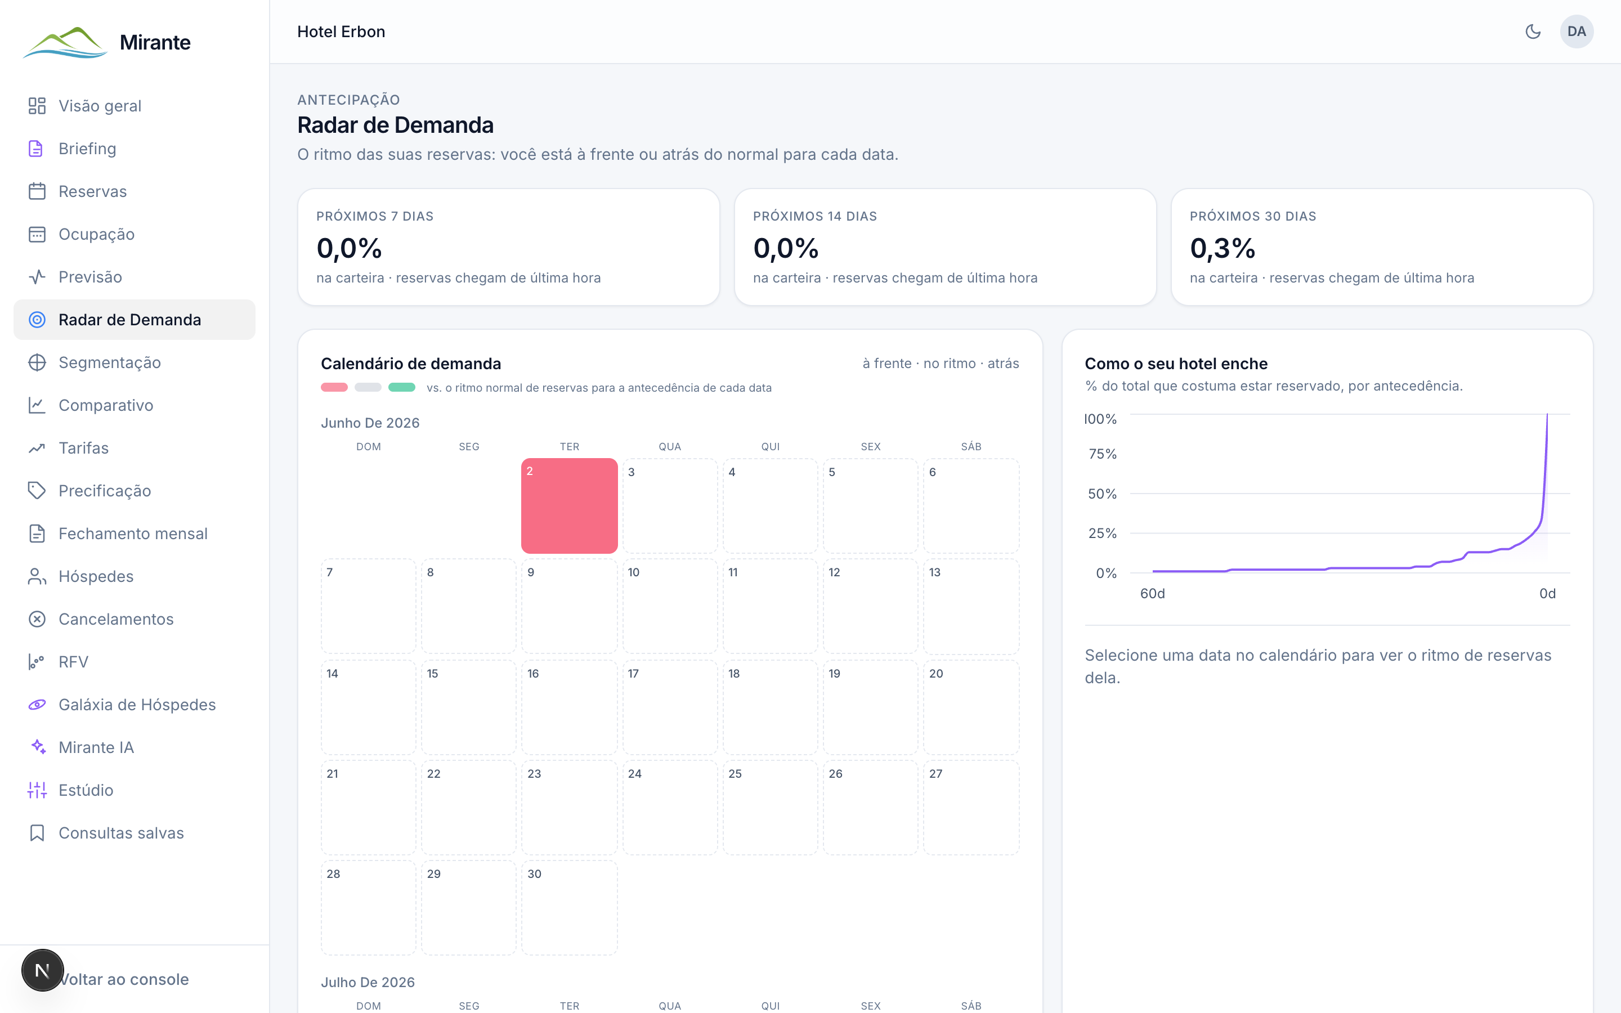Click the Galáxia de Hóspedes planet icon
Image resolution: width=1621 pixels, height=1013 pixels.
click(37, 705)
